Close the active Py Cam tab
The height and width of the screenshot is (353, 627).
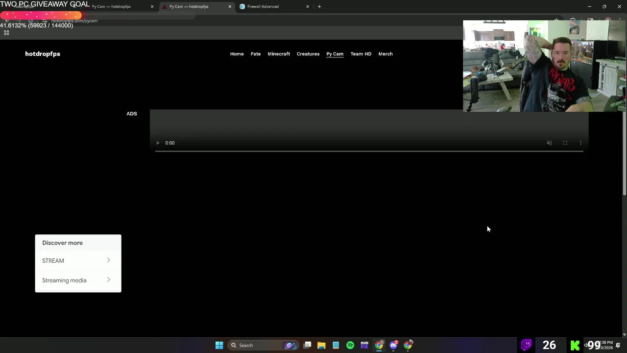coord(230,6)
